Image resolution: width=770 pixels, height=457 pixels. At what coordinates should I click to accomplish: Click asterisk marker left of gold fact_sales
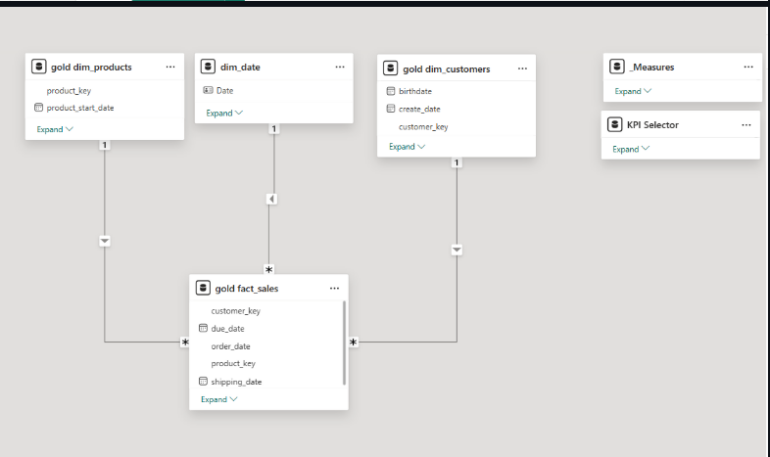[x=184, y=343]
